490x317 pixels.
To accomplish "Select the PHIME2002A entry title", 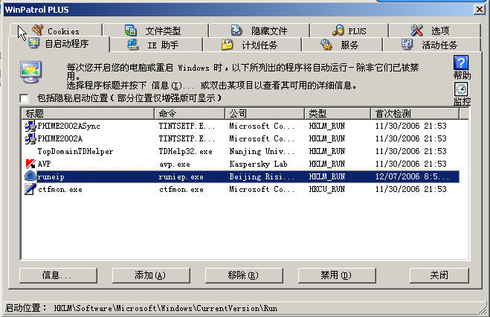I will point(60,138).
